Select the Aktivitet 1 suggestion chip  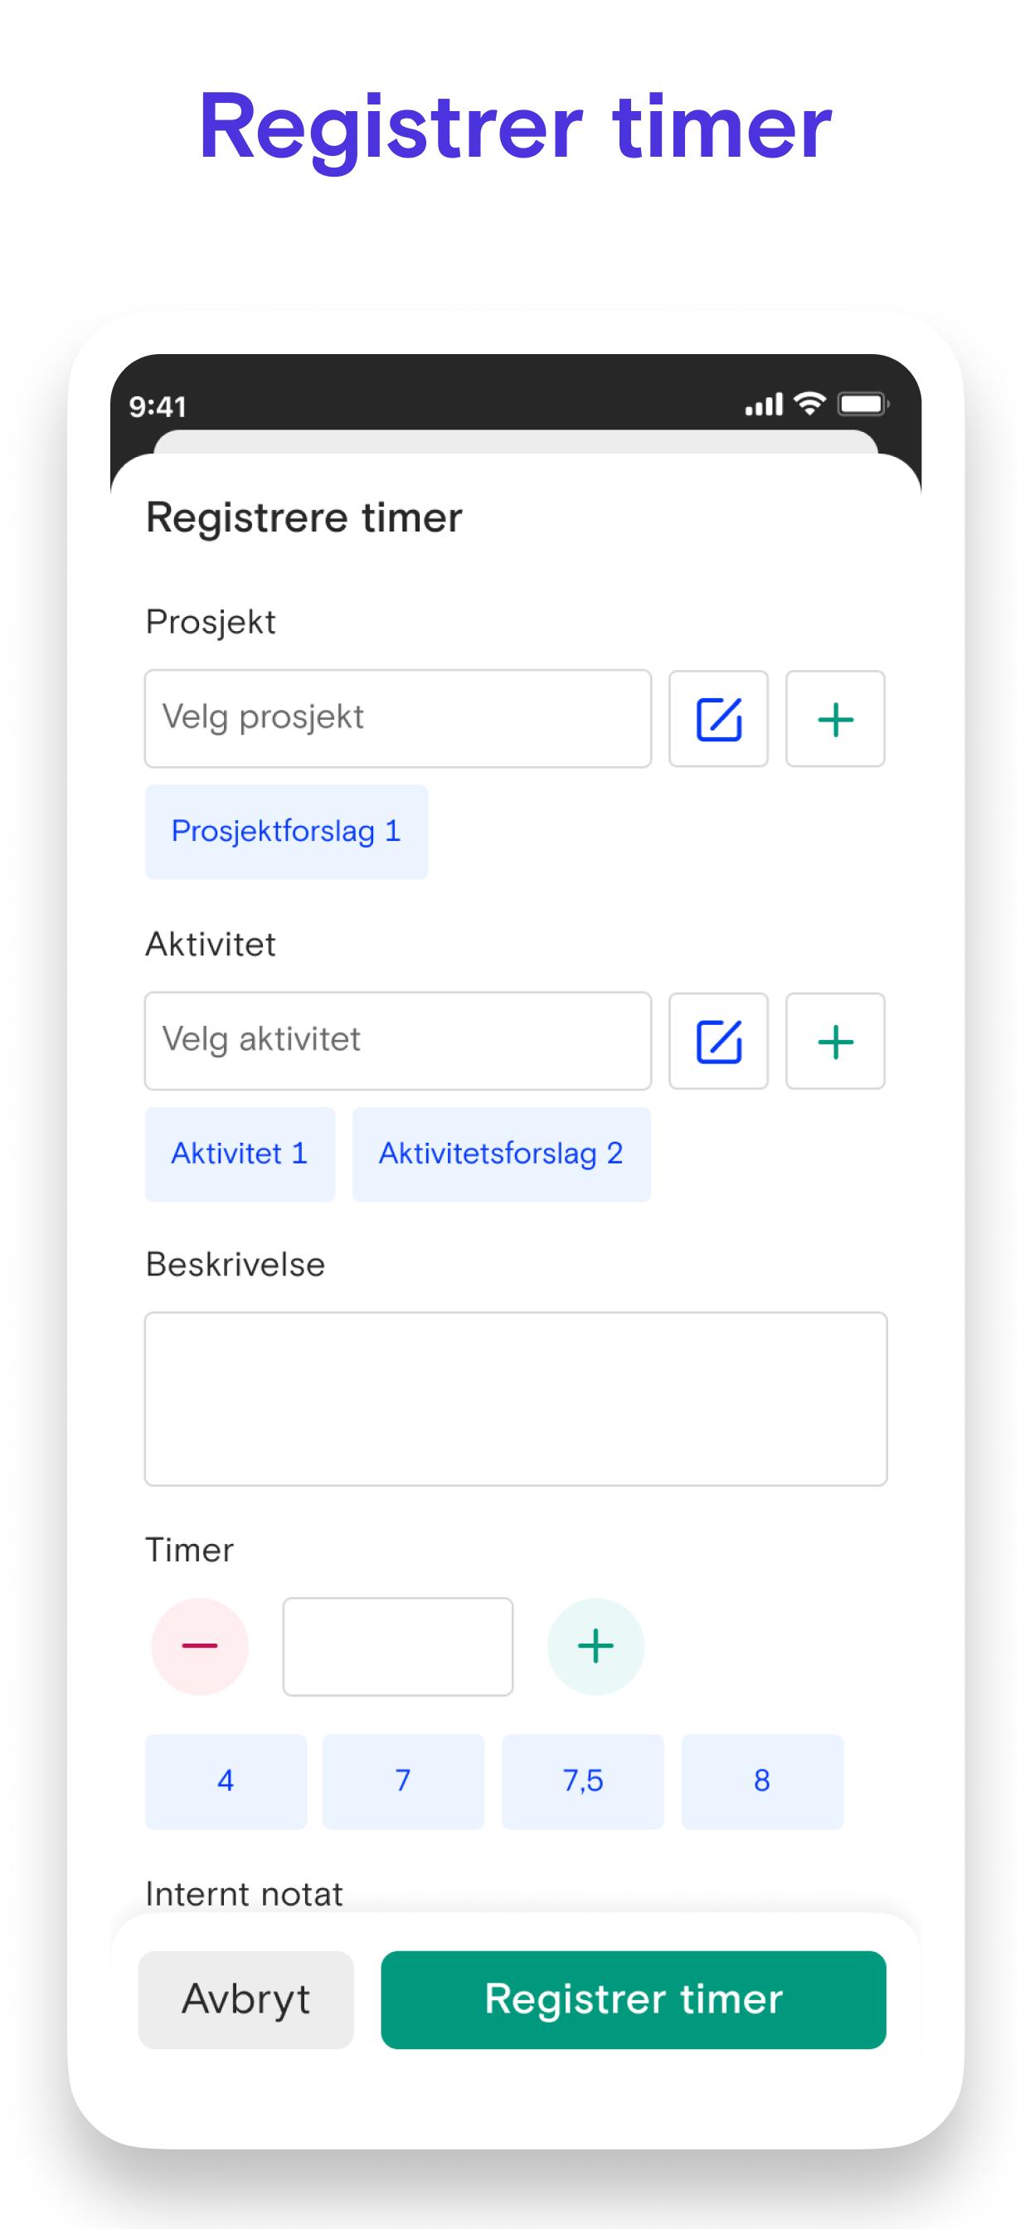click(x=240, y=1154)
